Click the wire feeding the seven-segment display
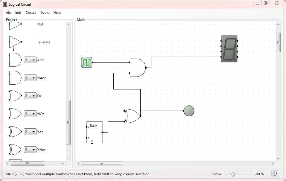This screenshot has height=181, width=286. click(186, 57)
